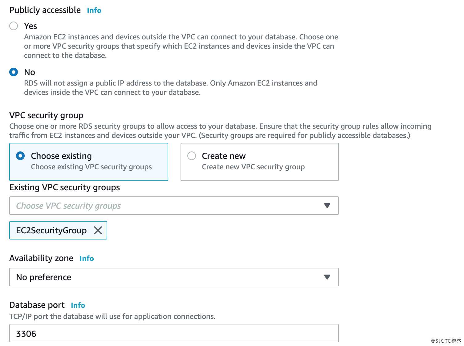Open Info link next to Publicly accessible
Viewport: 464px width, 346px height.
click(x=94, y=10)
